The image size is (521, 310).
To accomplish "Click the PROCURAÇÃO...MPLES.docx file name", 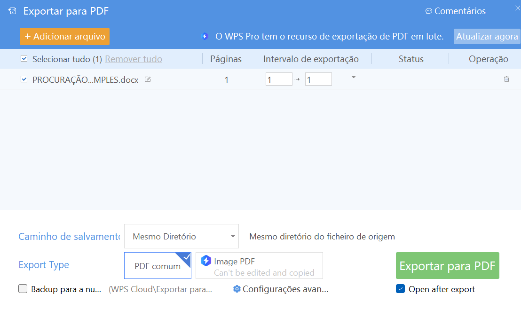I will (x=86, y=80).
